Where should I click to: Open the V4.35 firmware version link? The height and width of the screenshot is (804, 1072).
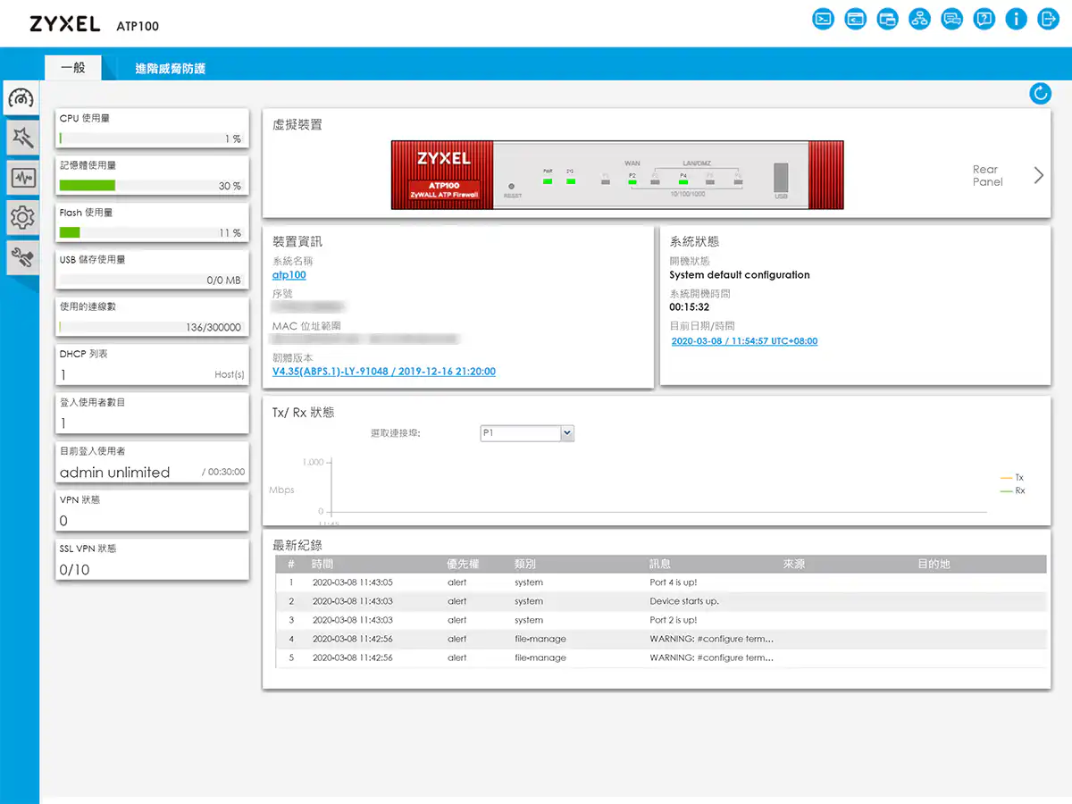pyautogui.click(x=383, y=372)
